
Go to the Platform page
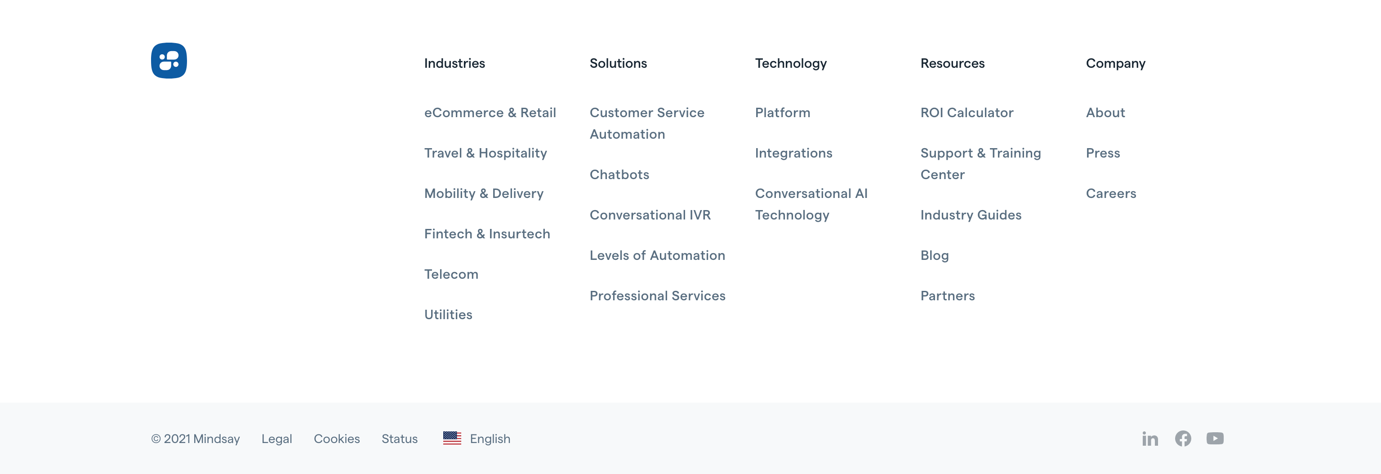click(782, 113)
